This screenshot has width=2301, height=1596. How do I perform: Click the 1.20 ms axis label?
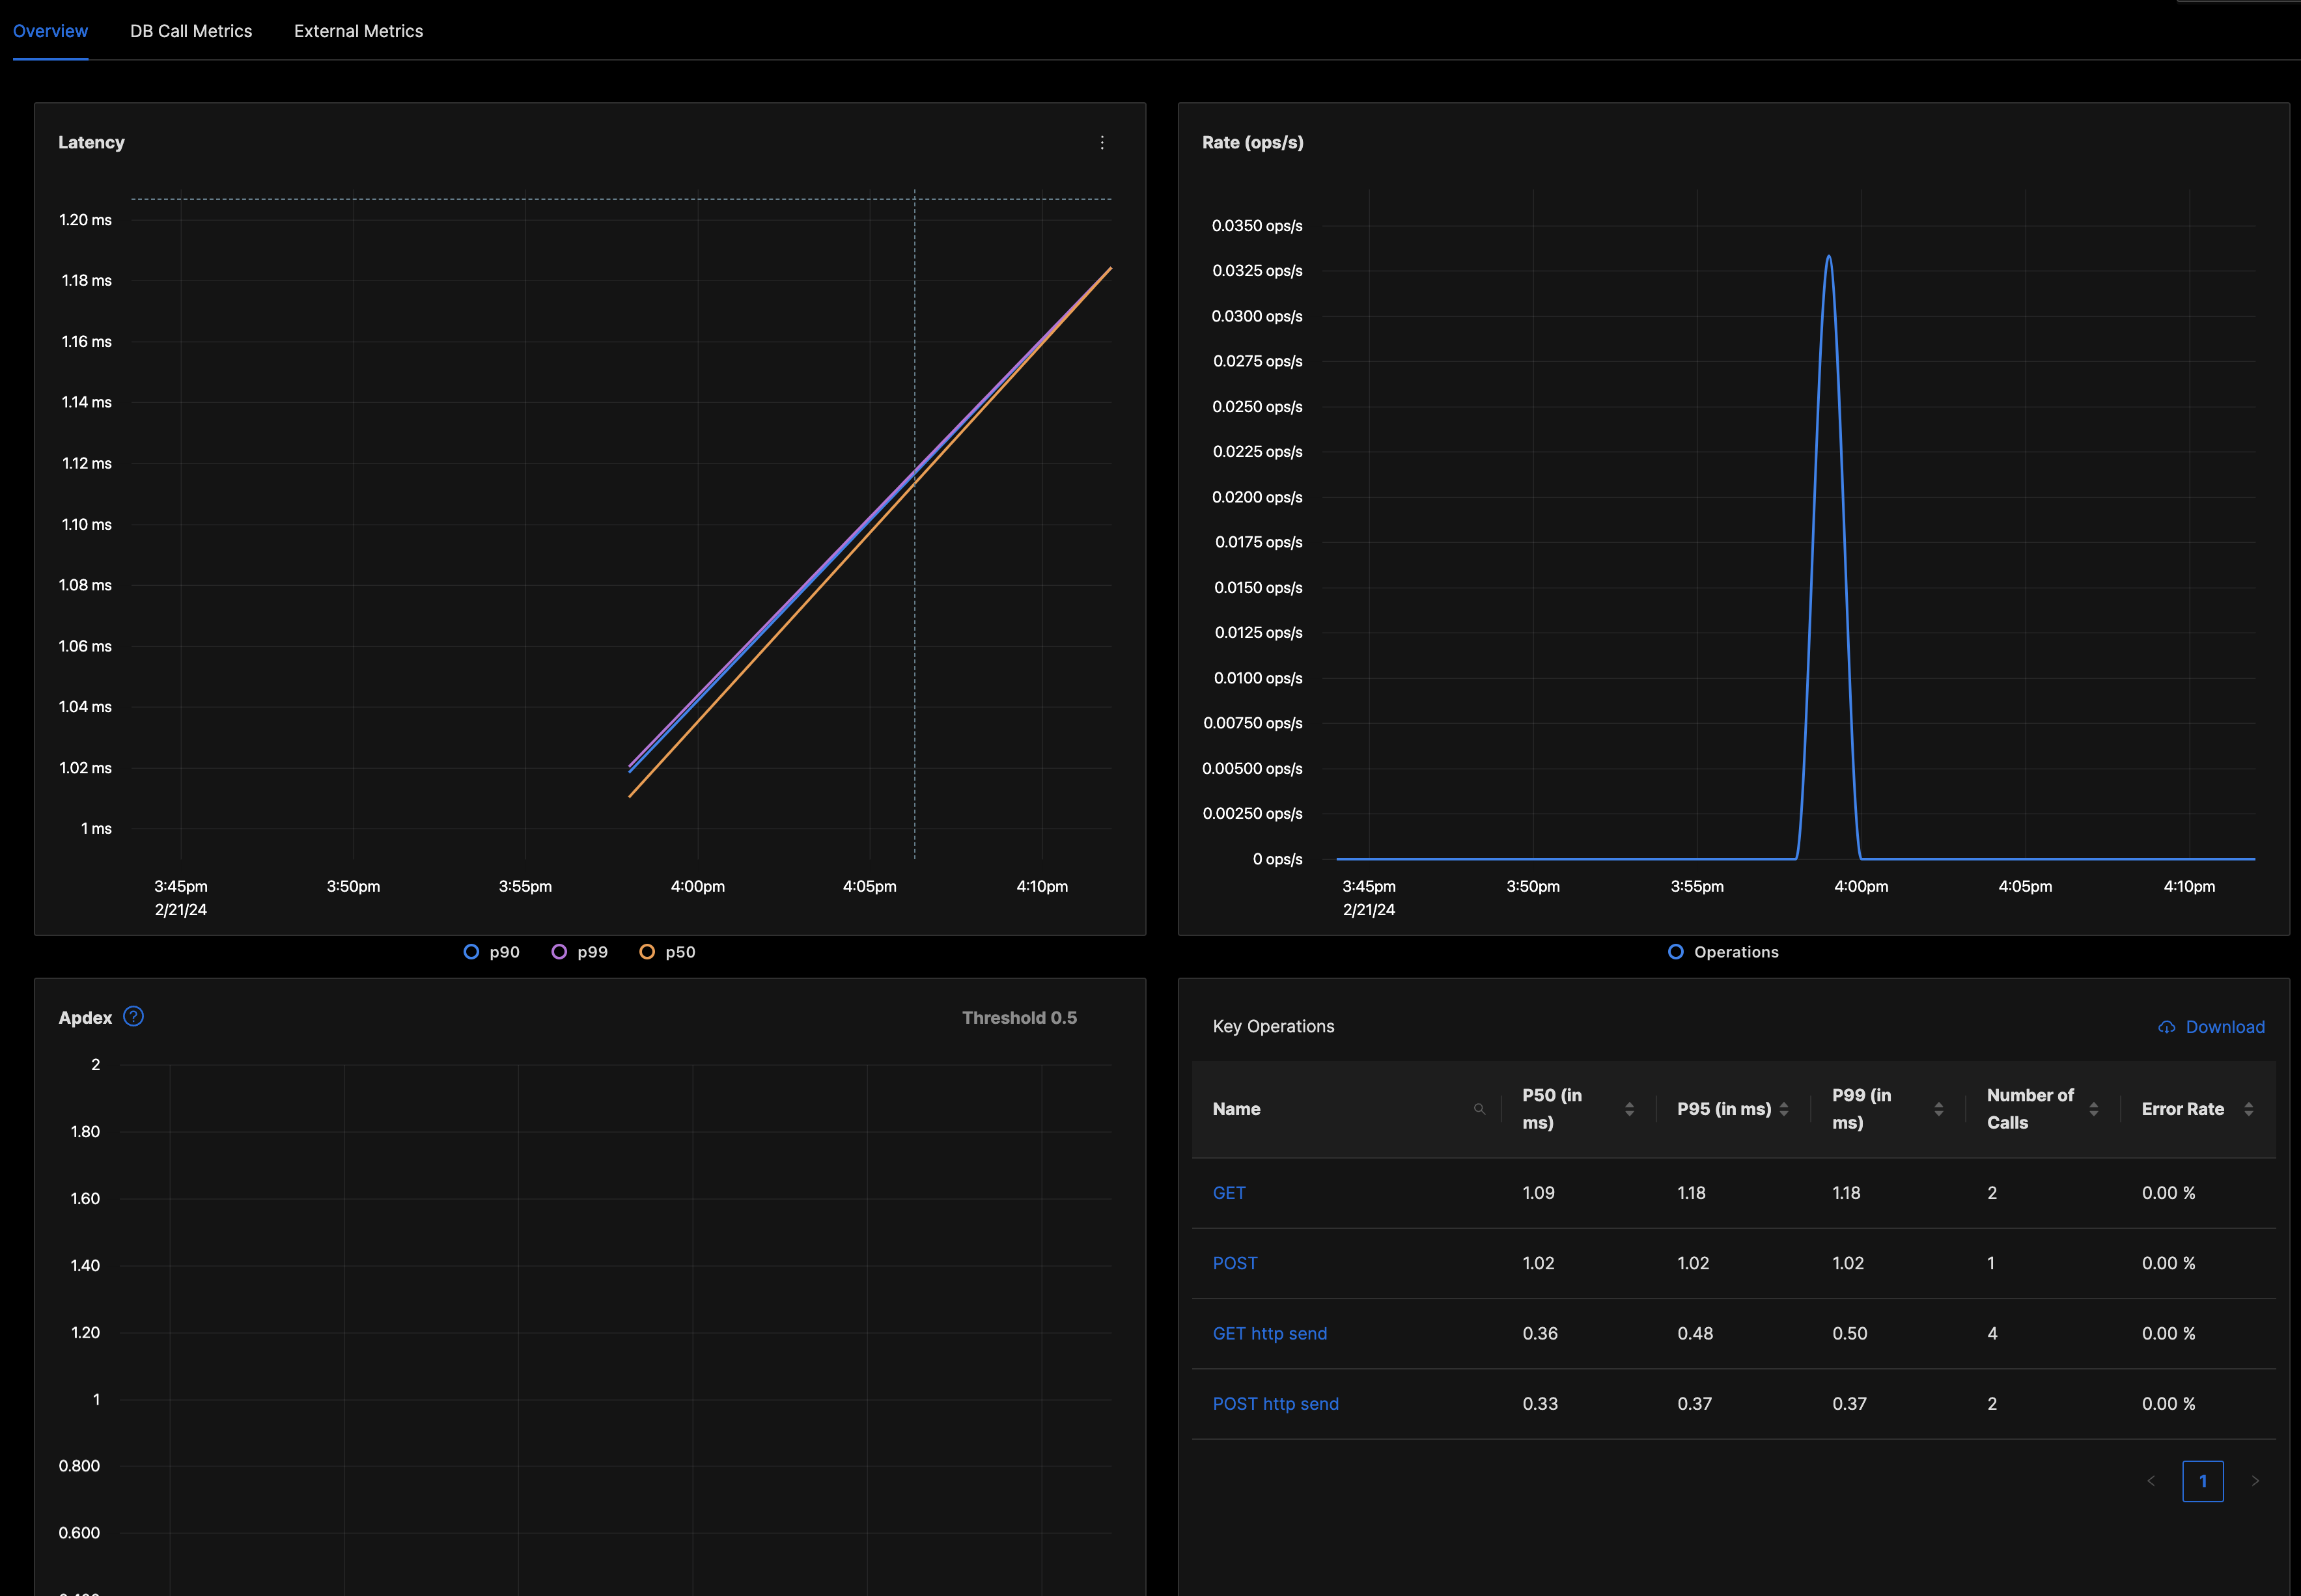click(85, 220)
